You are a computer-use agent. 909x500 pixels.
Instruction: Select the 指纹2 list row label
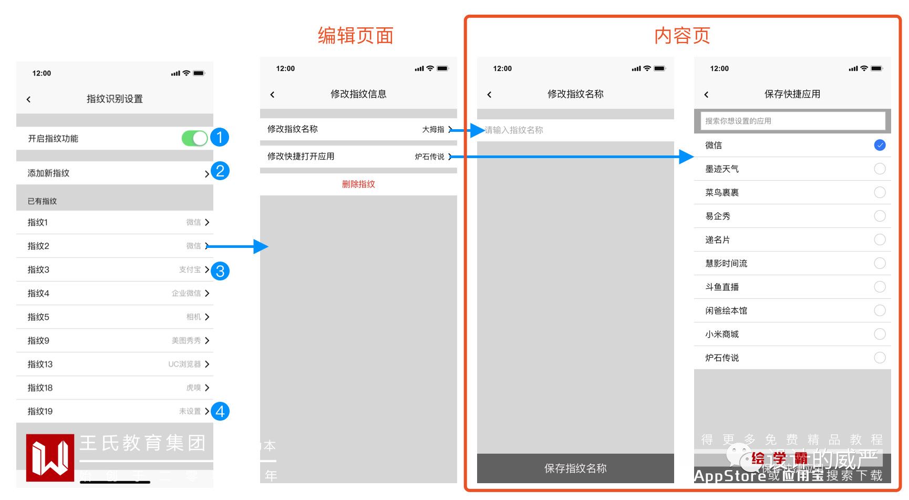point(38,246)
